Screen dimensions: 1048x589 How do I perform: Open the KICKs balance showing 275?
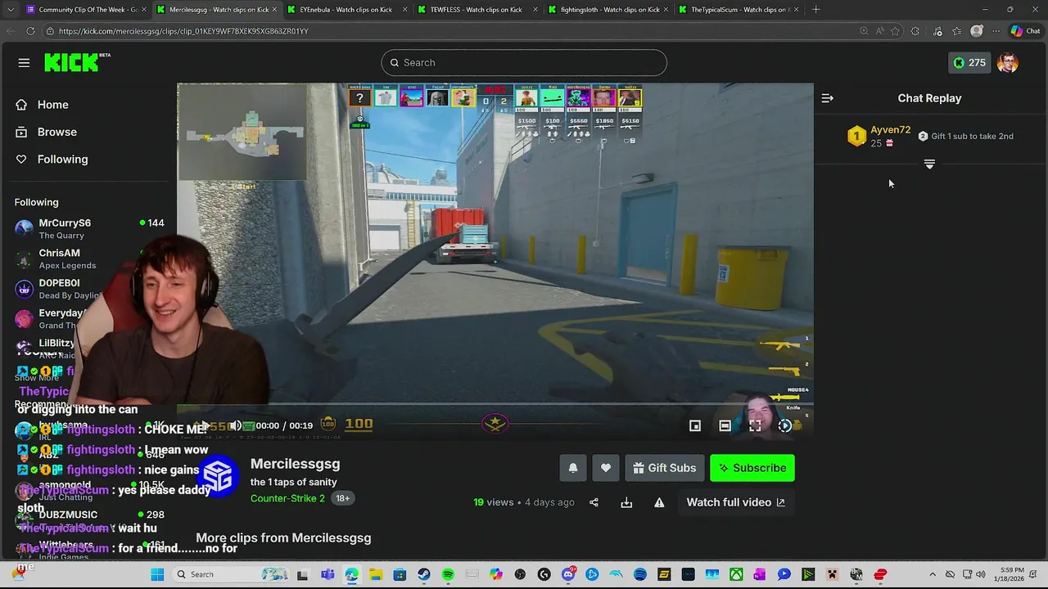point(969,63)
